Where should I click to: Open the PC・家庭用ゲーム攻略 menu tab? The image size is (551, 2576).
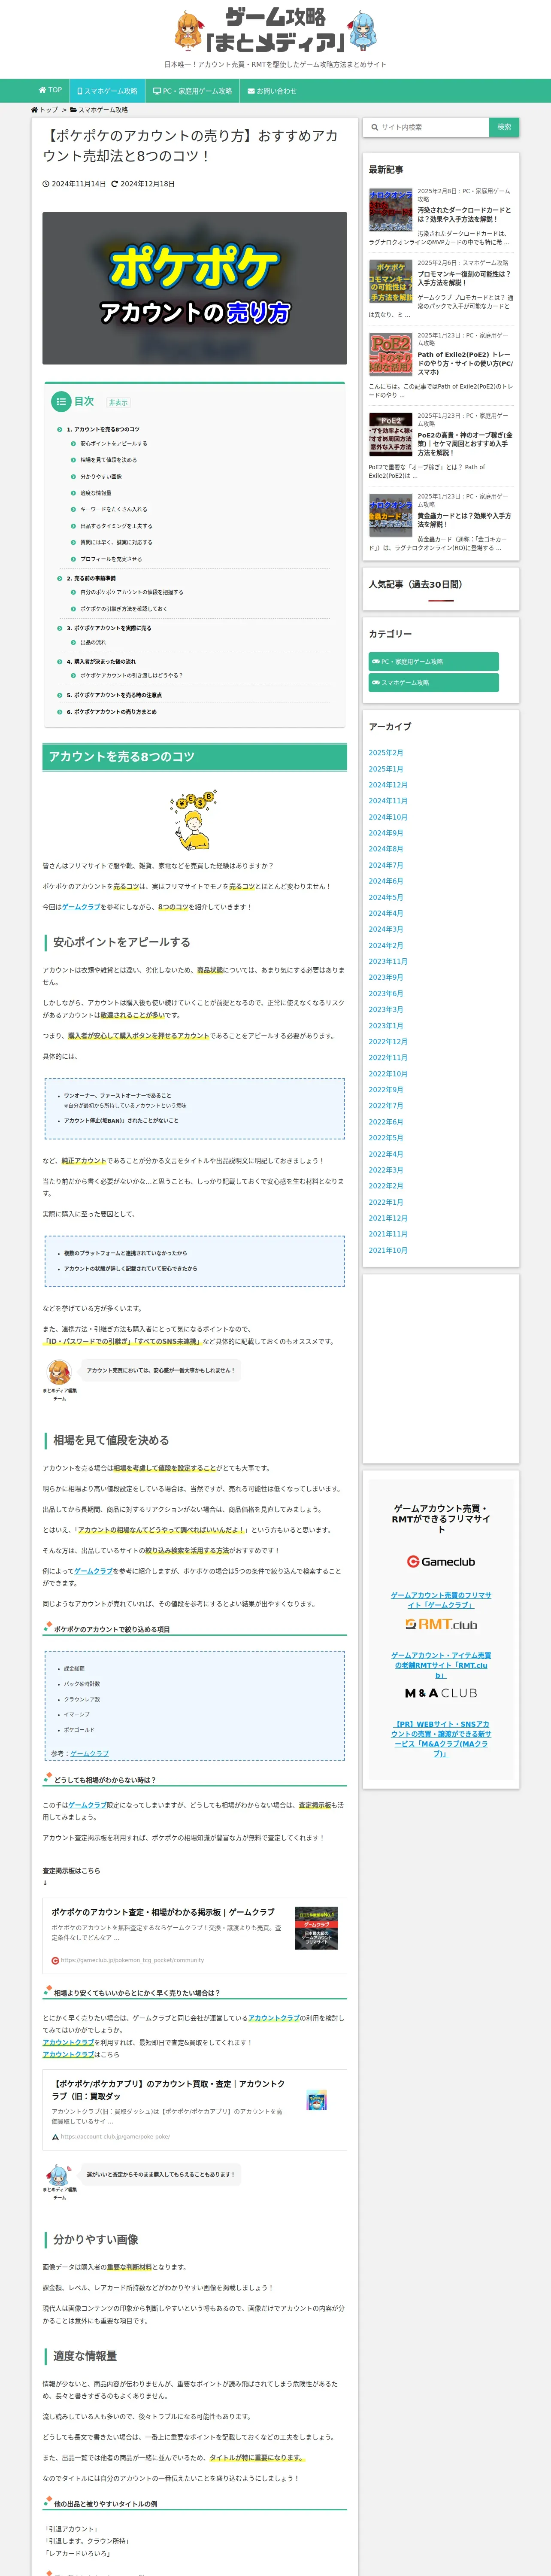(192, 90)
